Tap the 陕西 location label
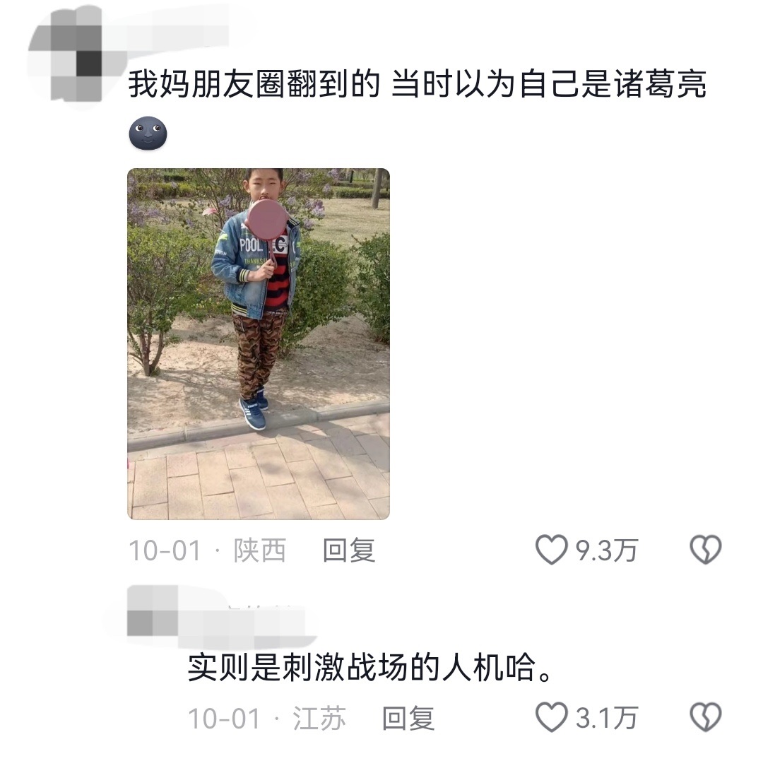The width and height of the screenshot is (763, 761). [260, 550]
